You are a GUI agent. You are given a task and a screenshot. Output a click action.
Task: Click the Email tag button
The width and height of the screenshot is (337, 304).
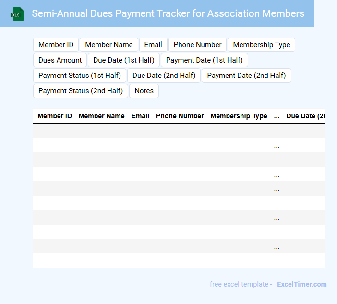pos(153,45)
